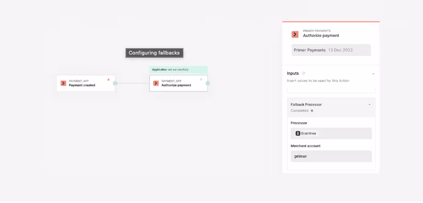Image resolution: width=423 pixels, height=203 pixels.
Task: Click the PAYMENT_APP label on Payment created node
Action: tap(79, 81)
